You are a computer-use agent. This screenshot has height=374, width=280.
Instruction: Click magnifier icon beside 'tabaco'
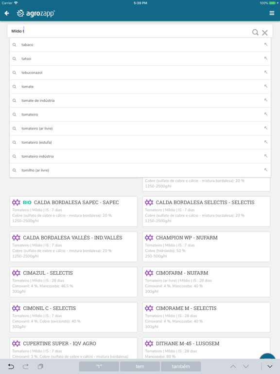point(15,45)
